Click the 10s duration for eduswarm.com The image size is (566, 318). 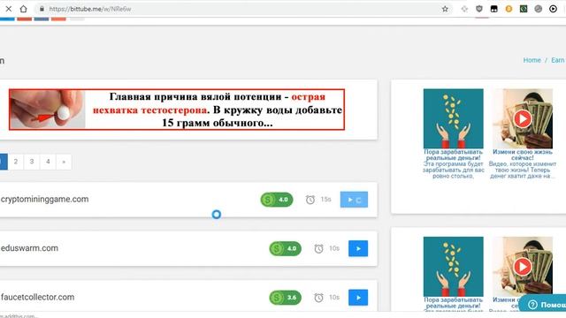click(x=334, y=248)
